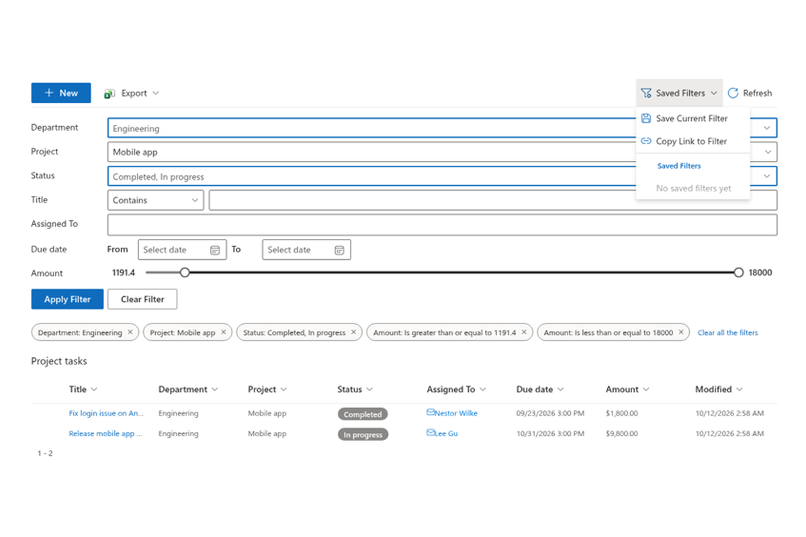Remove the Status filter chip
The width and height of the screenshot is (806, 537).
[353, 332]
